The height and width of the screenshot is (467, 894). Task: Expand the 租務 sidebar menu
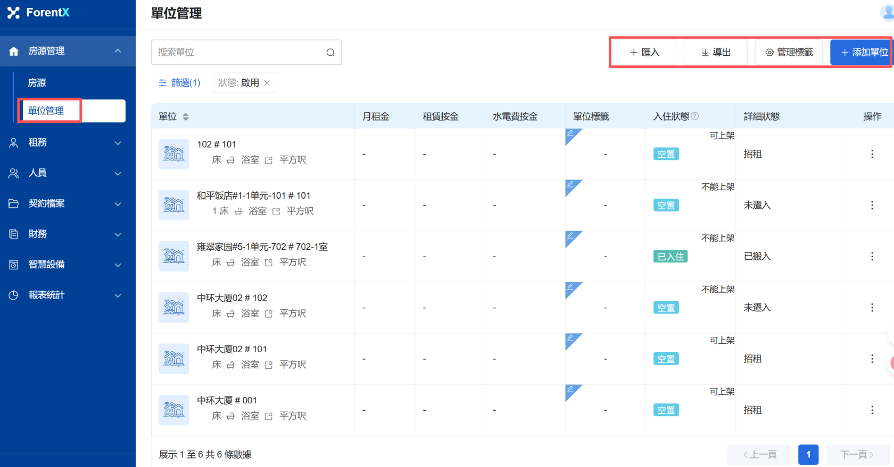(x=68, y=142)
